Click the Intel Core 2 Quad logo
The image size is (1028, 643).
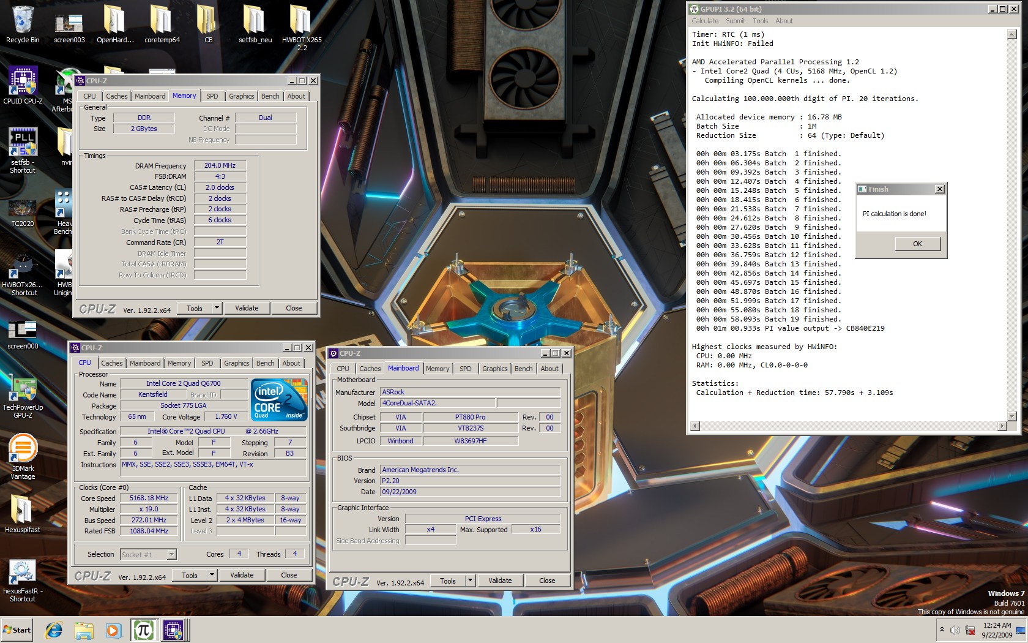(280, 400)
